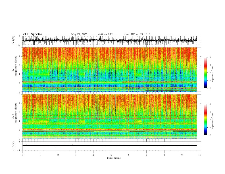
Task: Click the time axis tick label '7'
Action: [147, 155]
